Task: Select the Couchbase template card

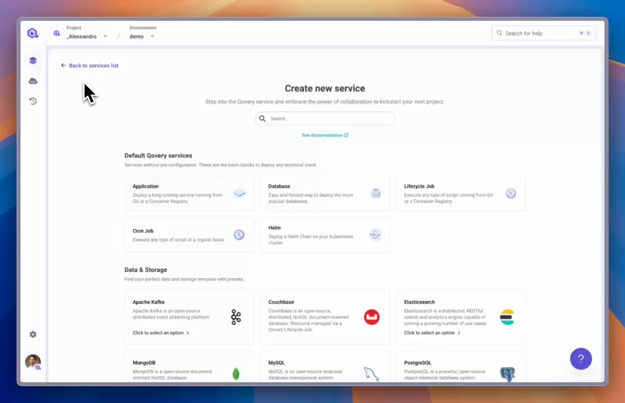Action: [x=325, y=317]
